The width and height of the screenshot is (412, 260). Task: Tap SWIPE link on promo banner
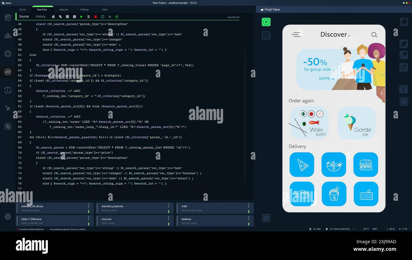pos(326,79)
